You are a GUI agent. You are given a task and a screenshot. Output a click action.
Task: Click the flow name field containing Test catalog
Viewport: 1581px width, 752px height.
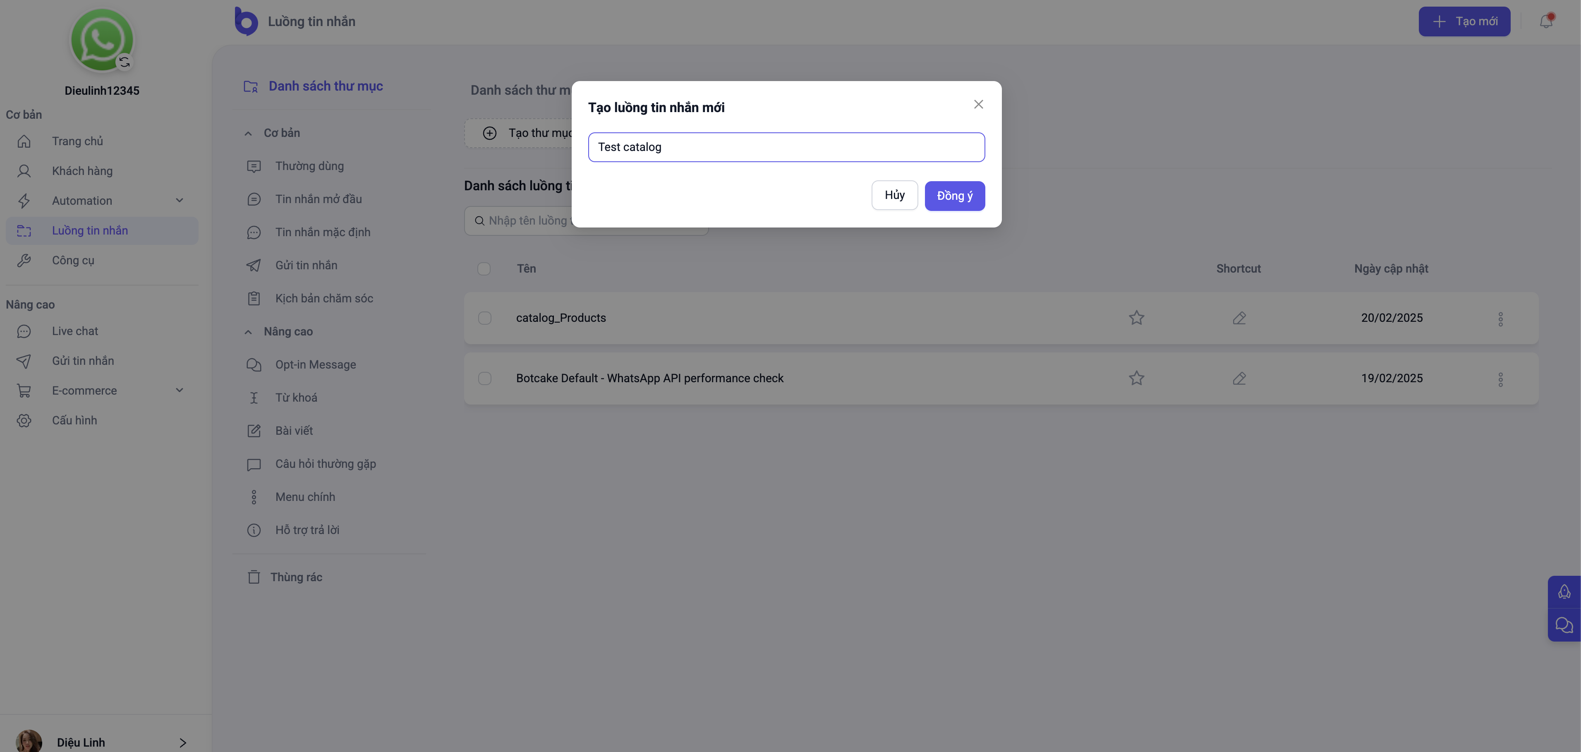786,147
